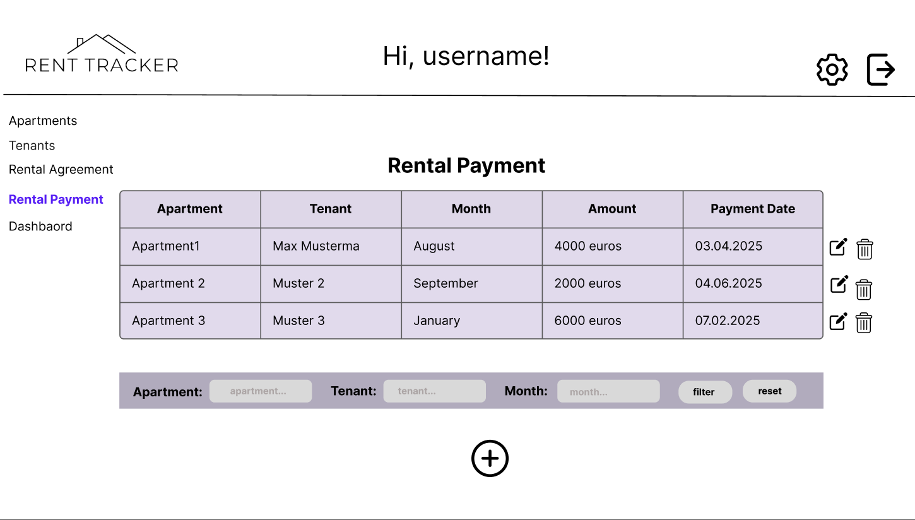Delete the Apartment1 payment entry

click(865, 249)
